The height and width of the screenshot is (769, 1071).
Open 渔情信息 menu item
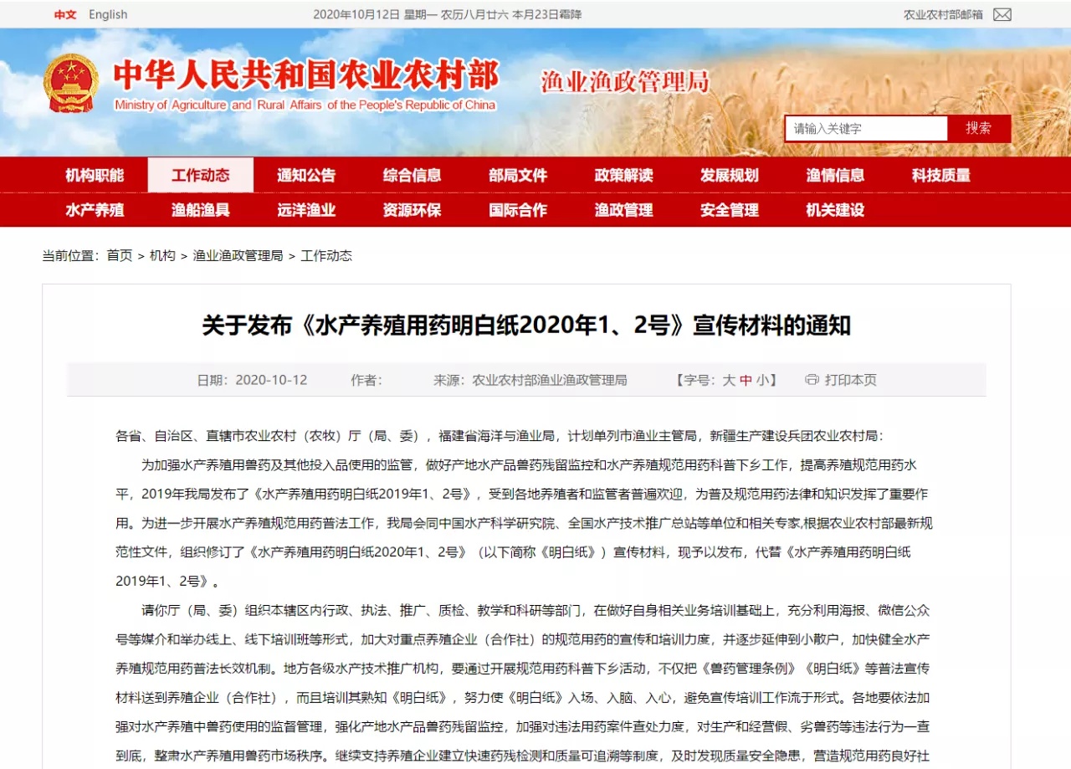(836, 175)
